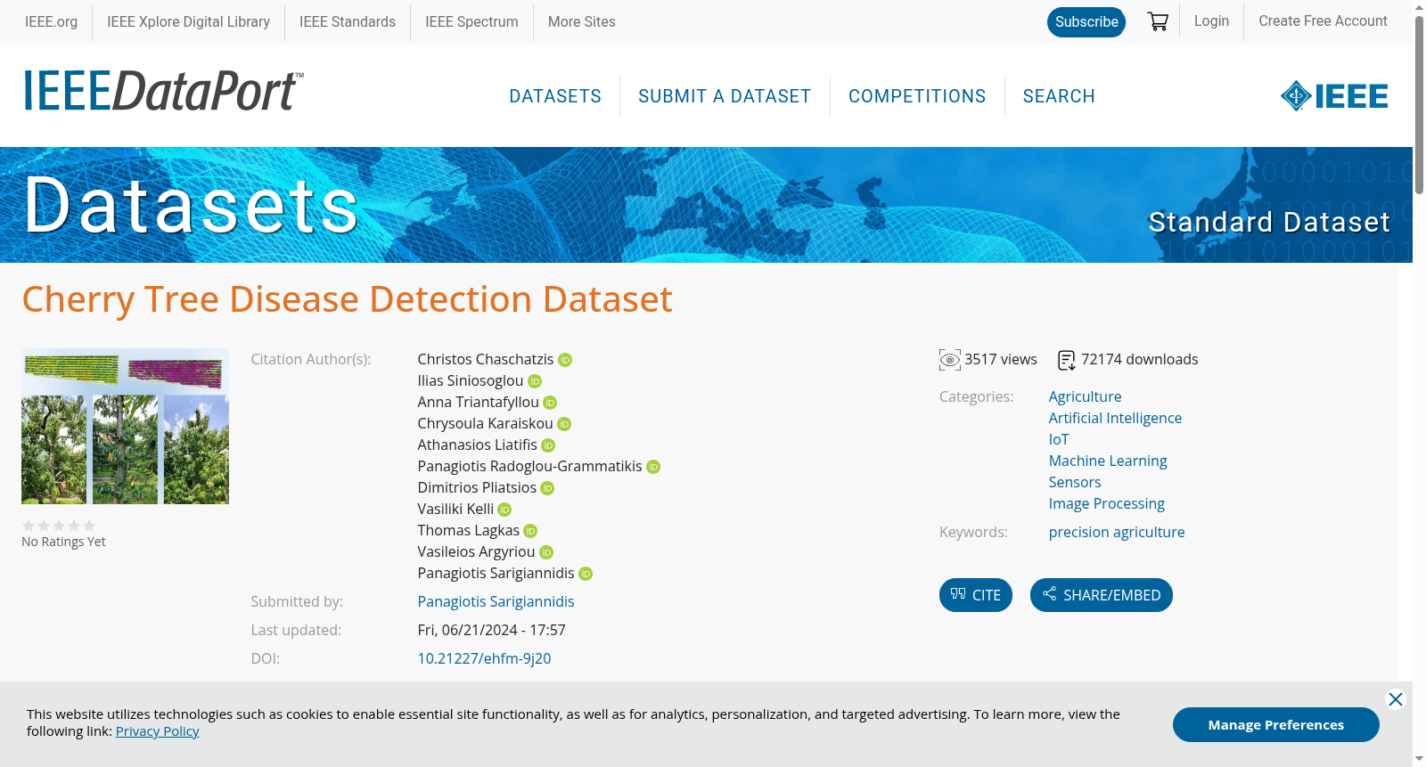Click the Standard Dataset banner label

coord(1269,222)
